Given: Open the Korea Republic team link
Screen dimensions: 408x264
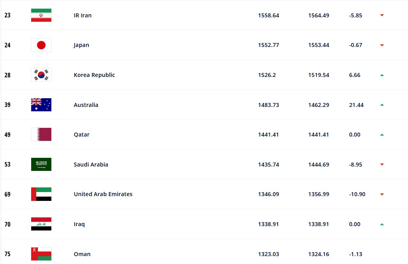Looking at the screenshot, I should click(94, 75).
